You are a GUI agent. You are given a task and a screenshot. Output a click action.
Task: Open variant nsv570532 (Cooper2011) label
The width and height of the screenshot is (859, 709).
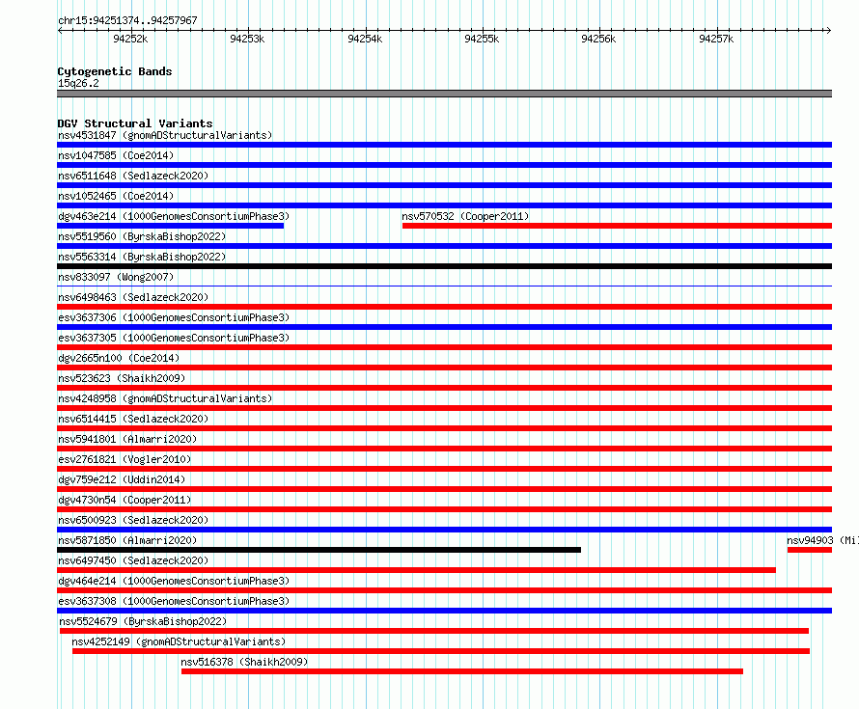pos(465,216)
